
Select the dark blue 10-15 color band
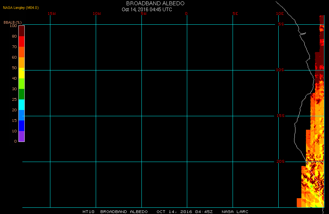(x=22, y=125)
